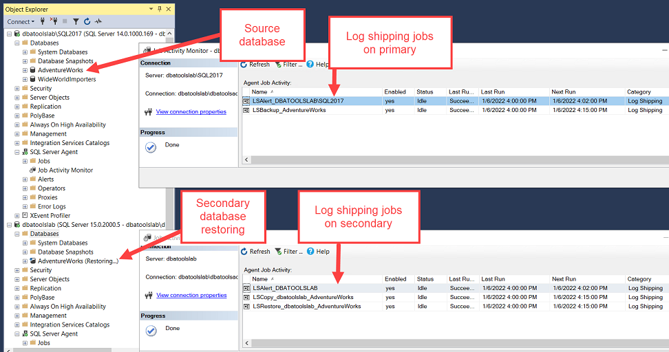Click job icon beside LSCopy_dbatoolslab_AdventureWorks

pos(246,298)
